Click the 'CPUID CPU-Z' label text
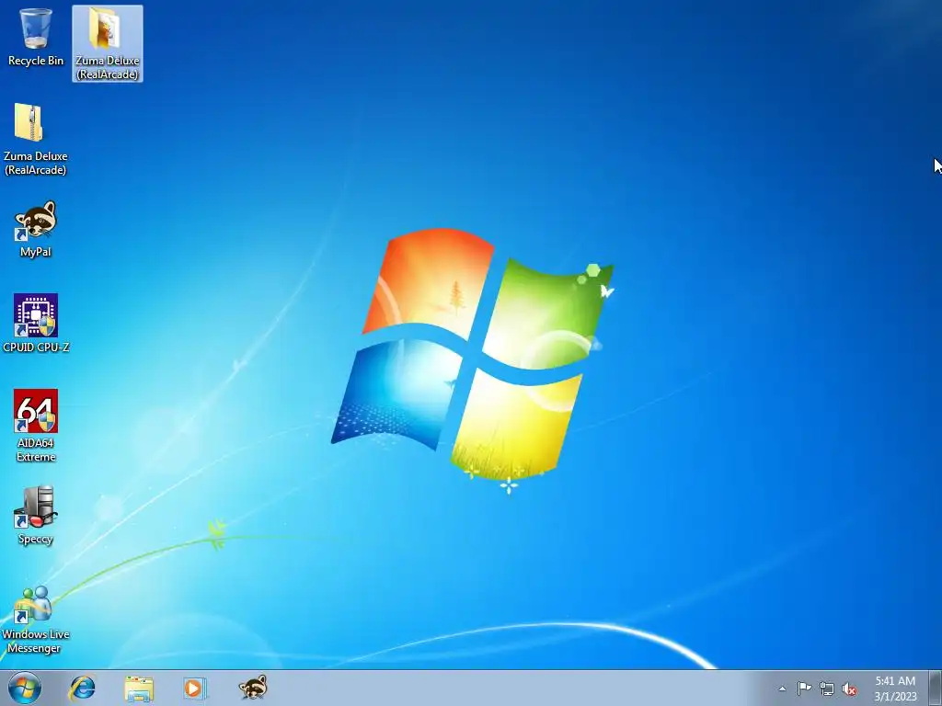This screenshot has width=942, height=706. pyautogui.click(x=36, y=347)
